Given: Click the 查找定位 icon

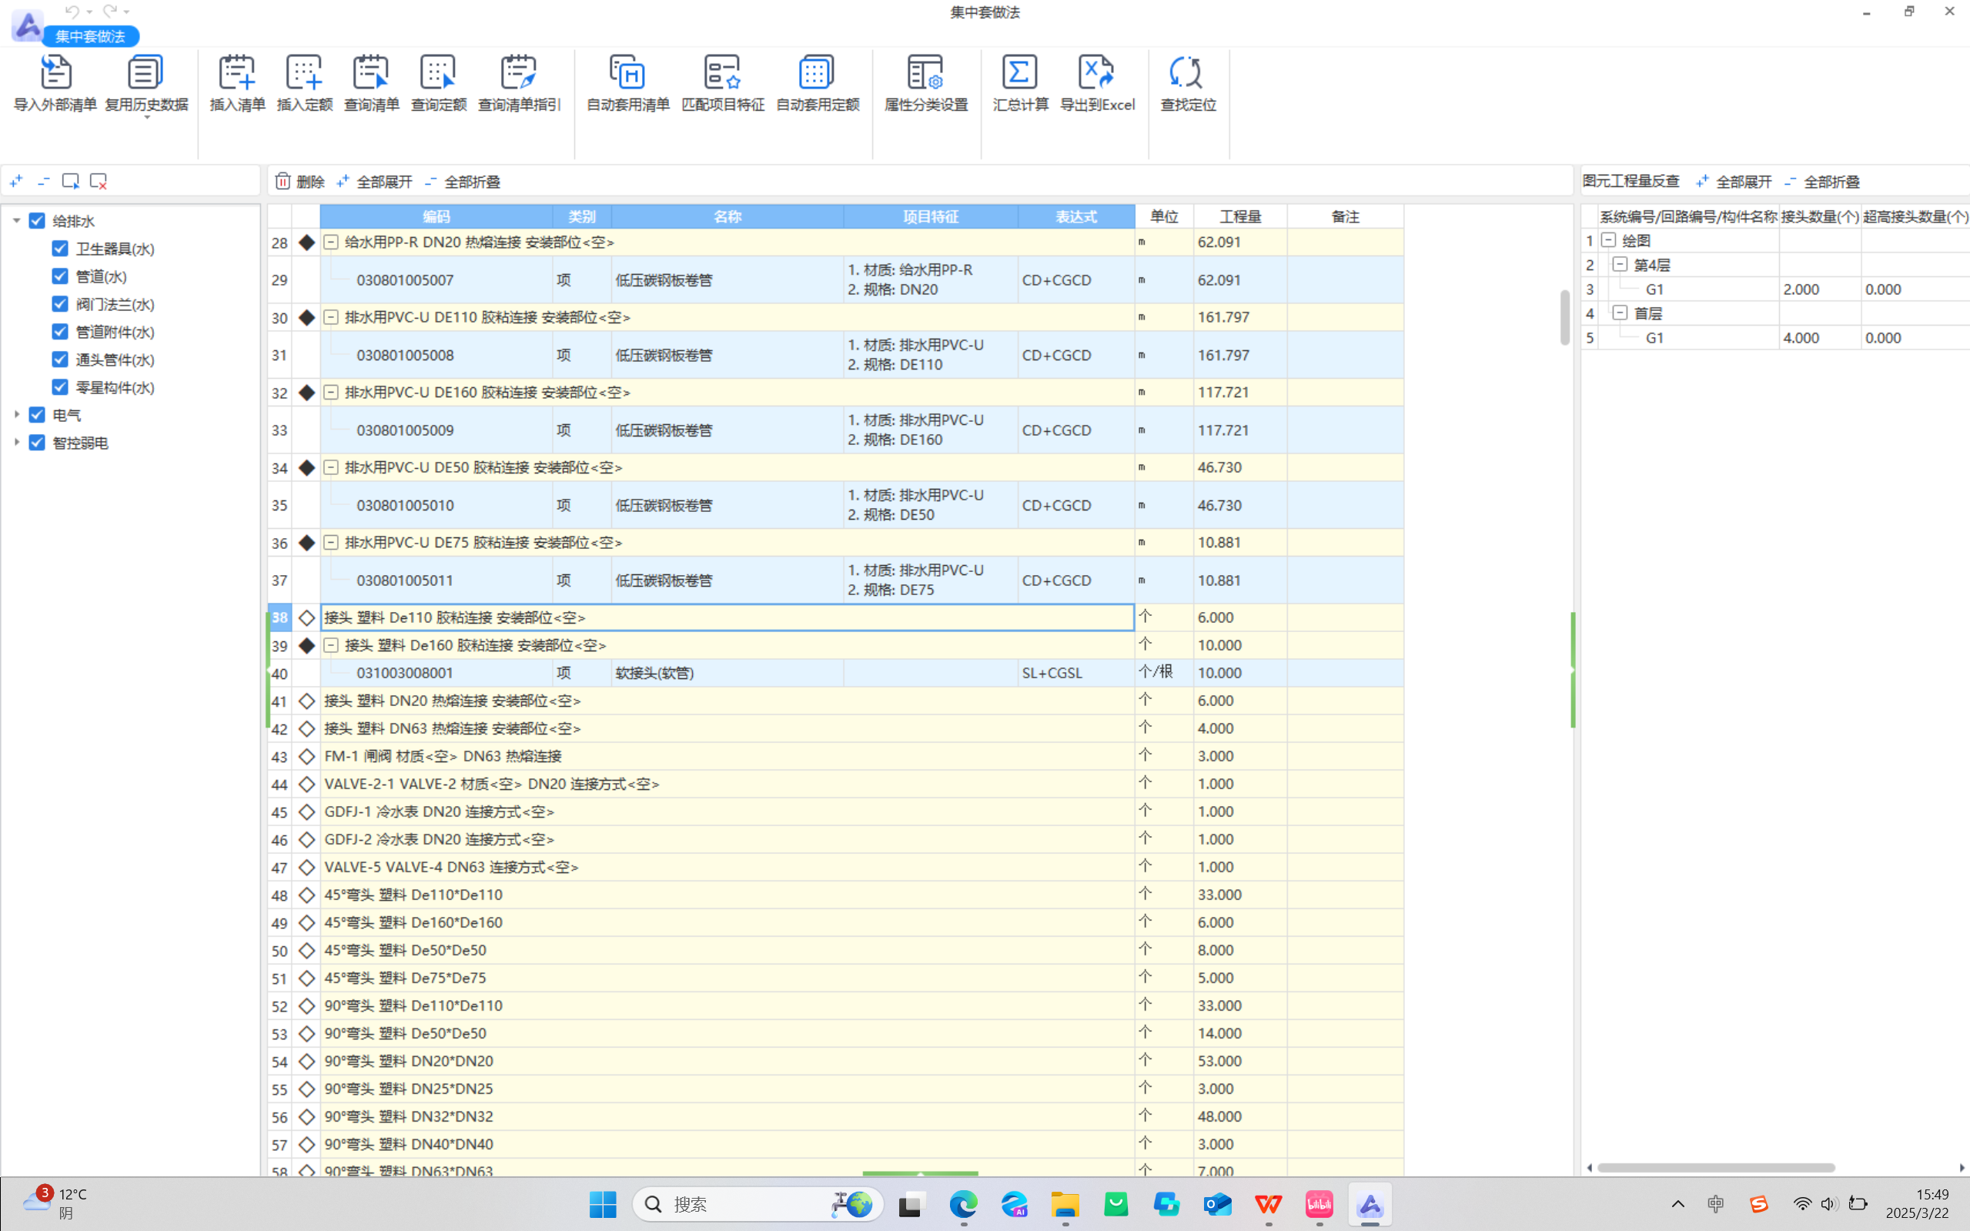Looking at the screenshot, I should point(1187,72).
